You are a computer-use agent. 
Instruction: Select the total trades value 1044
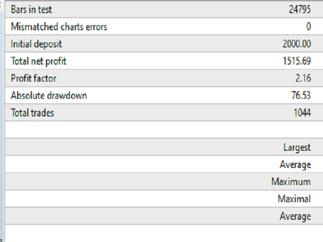coord(302,113)
